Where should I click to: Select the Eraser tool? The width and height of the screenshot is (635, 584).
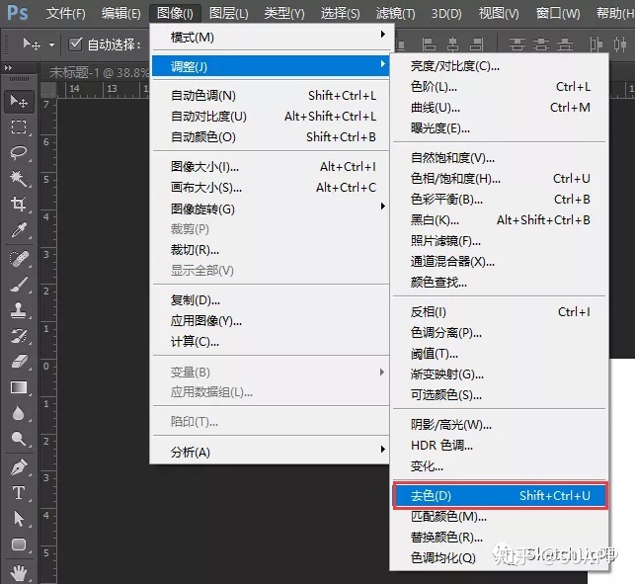point(19,362)
